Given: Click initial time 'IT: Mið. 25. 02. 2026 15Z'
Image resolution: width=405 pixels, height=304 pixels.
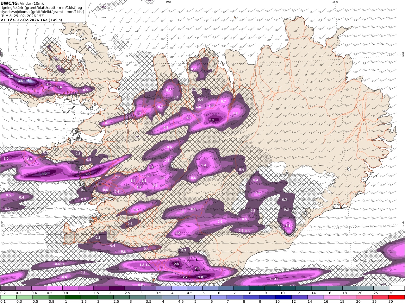Looking at the screenshot, I should tap(22, 16).
